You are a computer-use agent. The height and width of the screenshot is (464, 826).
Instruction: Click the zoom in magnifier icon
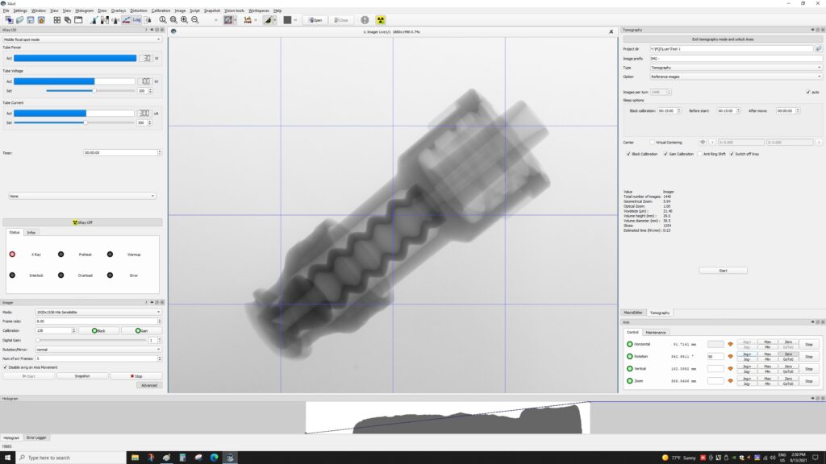tap(184, 19)
